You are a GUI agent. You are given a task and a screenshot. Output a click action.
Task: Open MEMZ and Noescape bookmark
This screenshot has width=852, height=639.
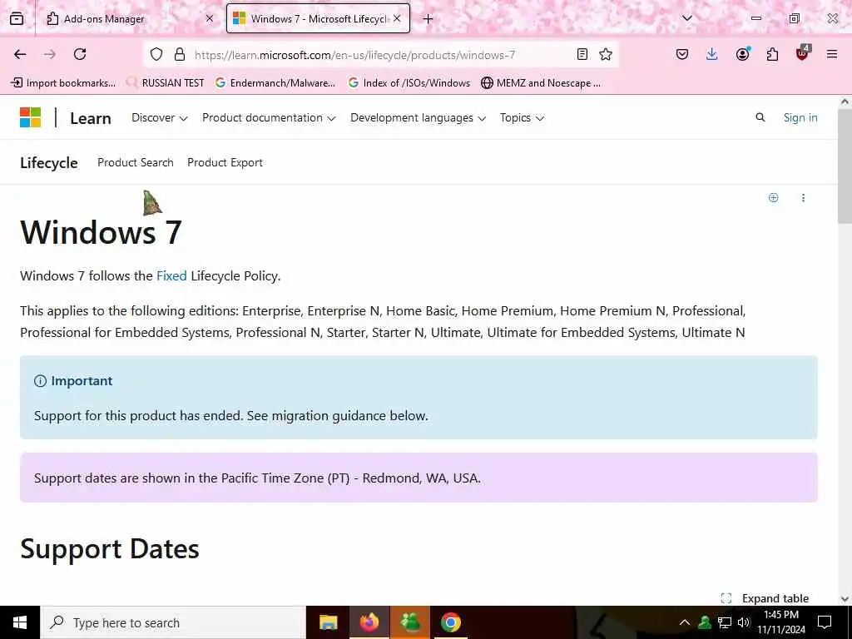click(541, 82)
